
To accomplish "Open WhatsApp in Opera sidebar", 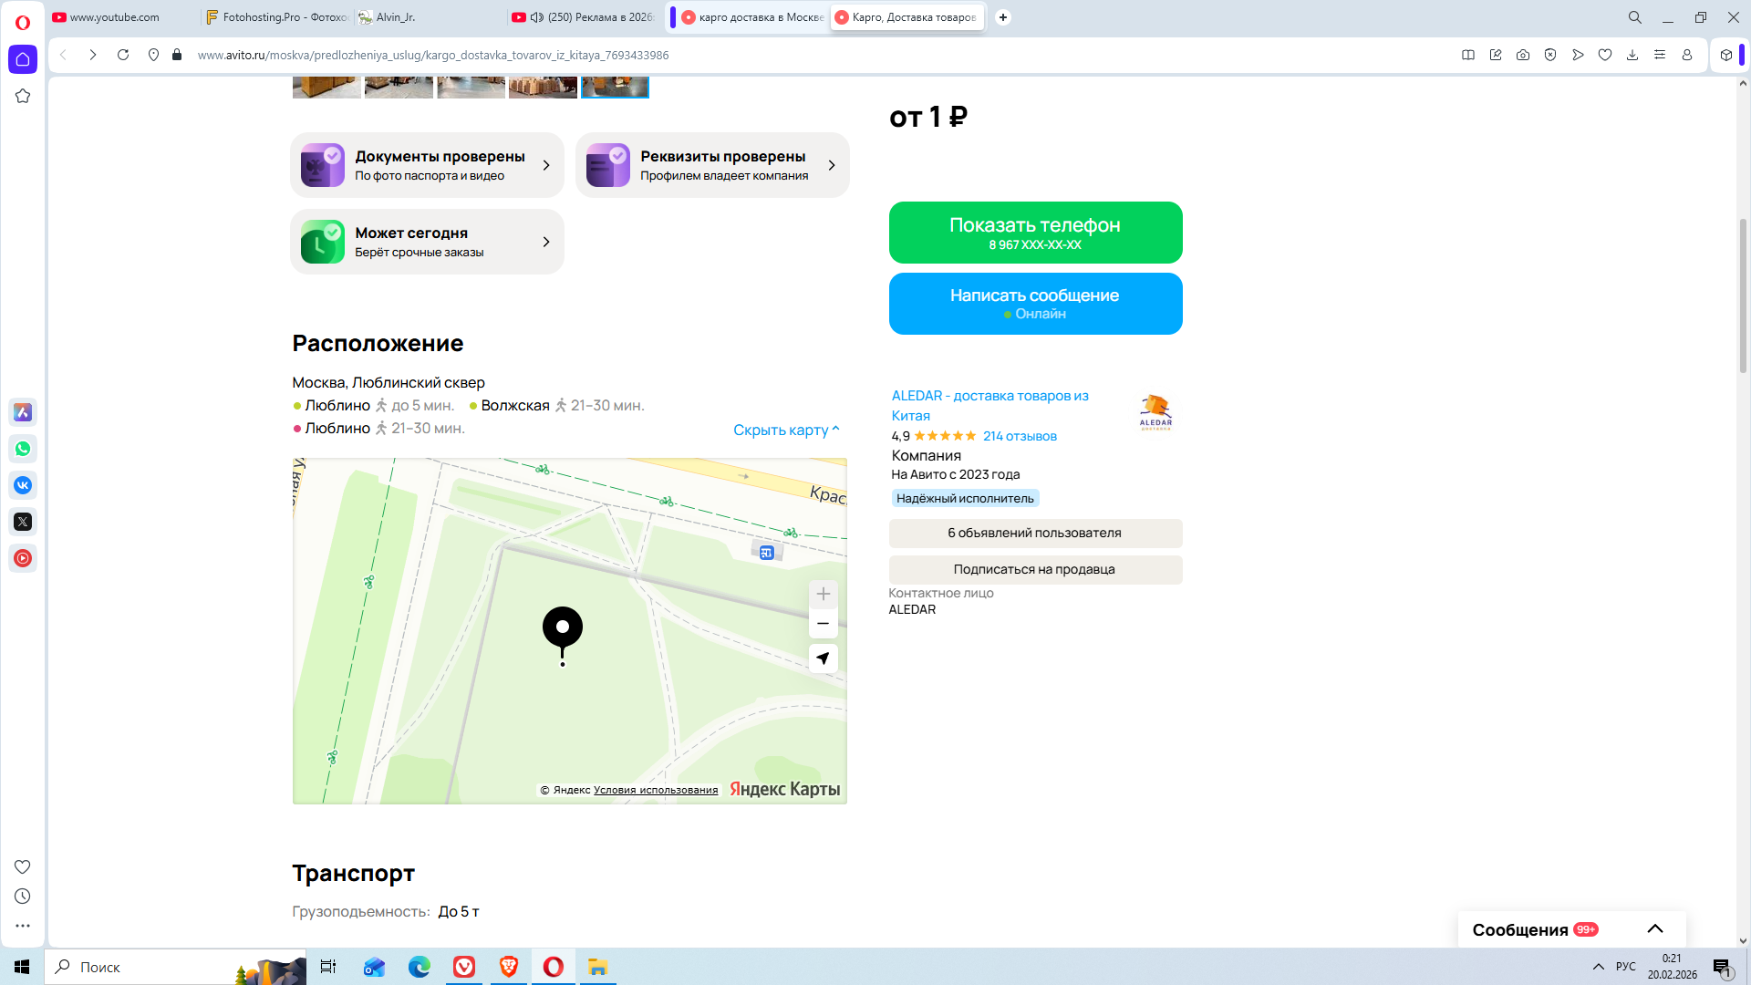I will click(23, 449).
